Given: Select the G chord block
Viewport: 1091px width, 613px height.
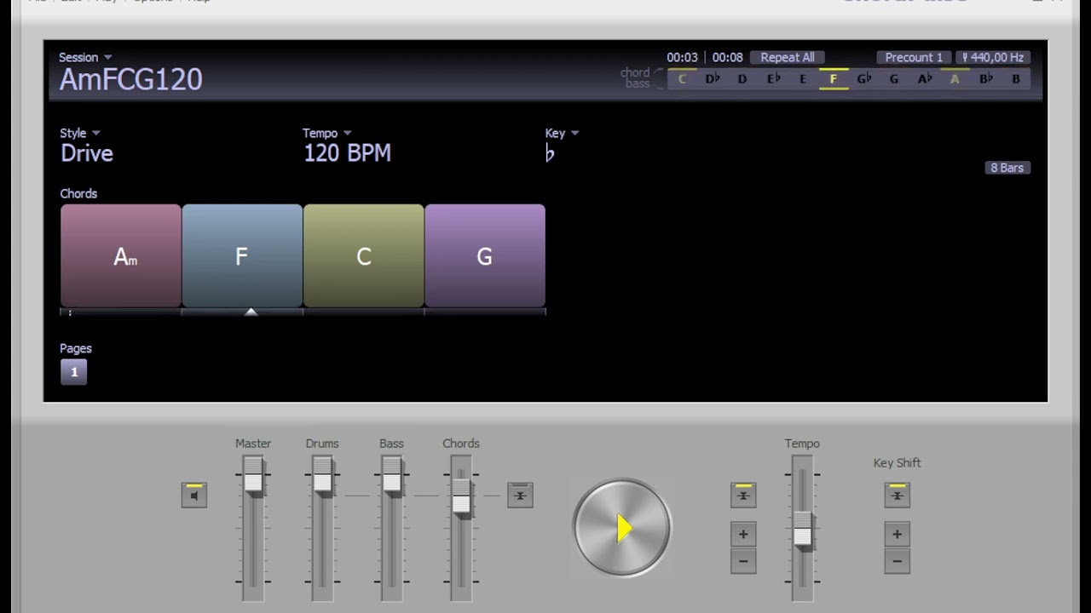Looking at the screenshot, I should (485, 255).
